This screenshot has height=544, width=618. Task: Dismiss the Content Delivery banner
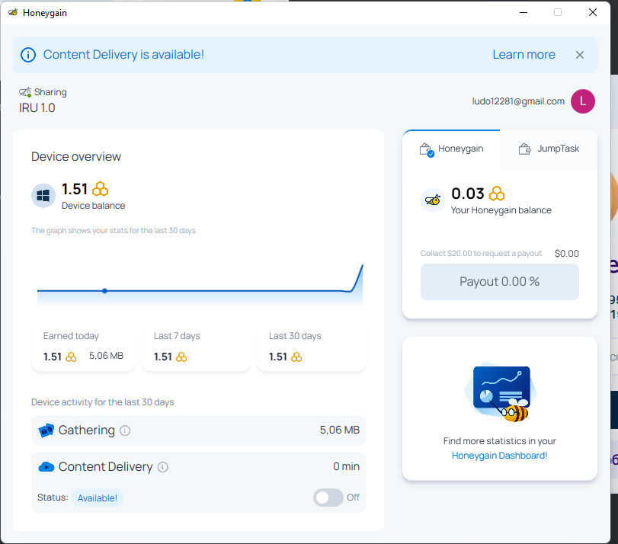click(x=579, y=55)
